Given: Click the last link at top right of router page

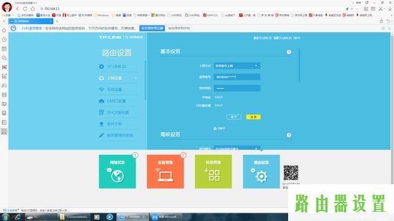Looking at the screenshot, I should tap(297, 38).
